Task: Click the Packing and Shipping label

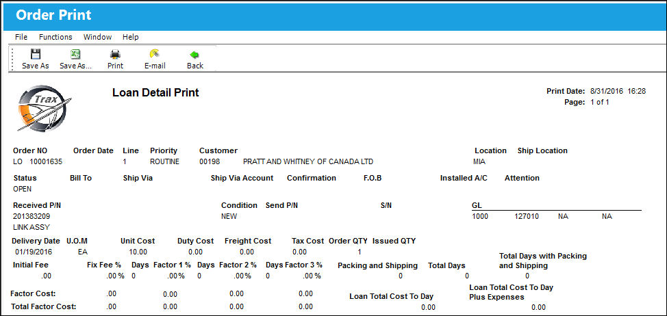Action: (378, 265)
